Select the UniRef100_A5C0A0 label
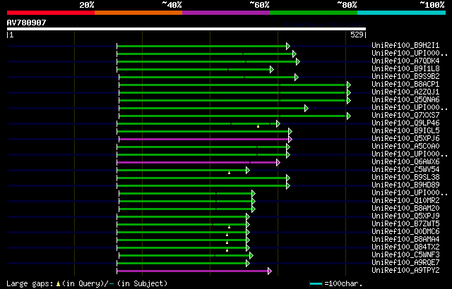 click(x=405, y=147)
